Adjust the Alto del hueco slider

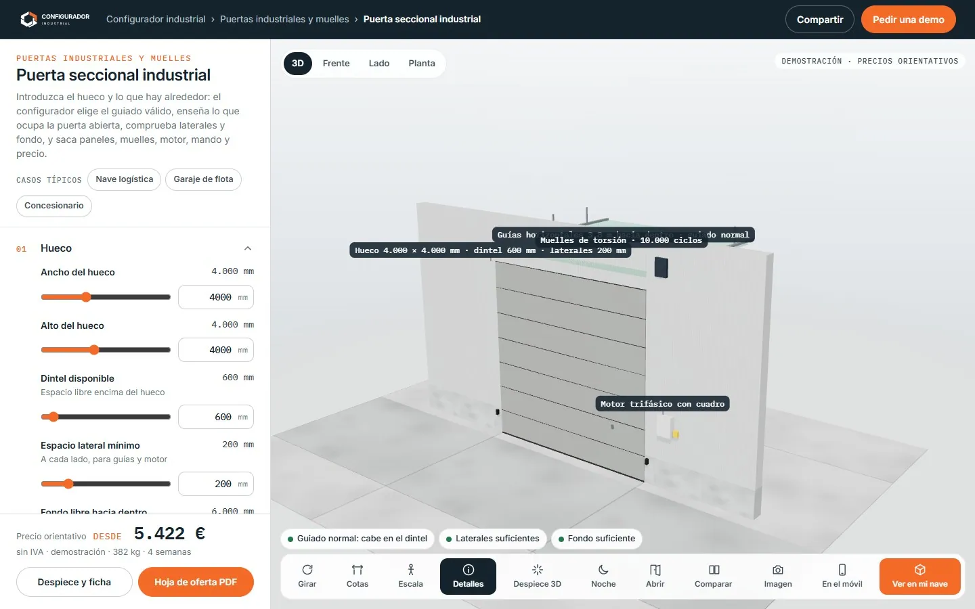click(106, 350)
